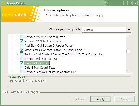
Task: Select Position Add Contact Bar label text
Action: coord(64,54)
